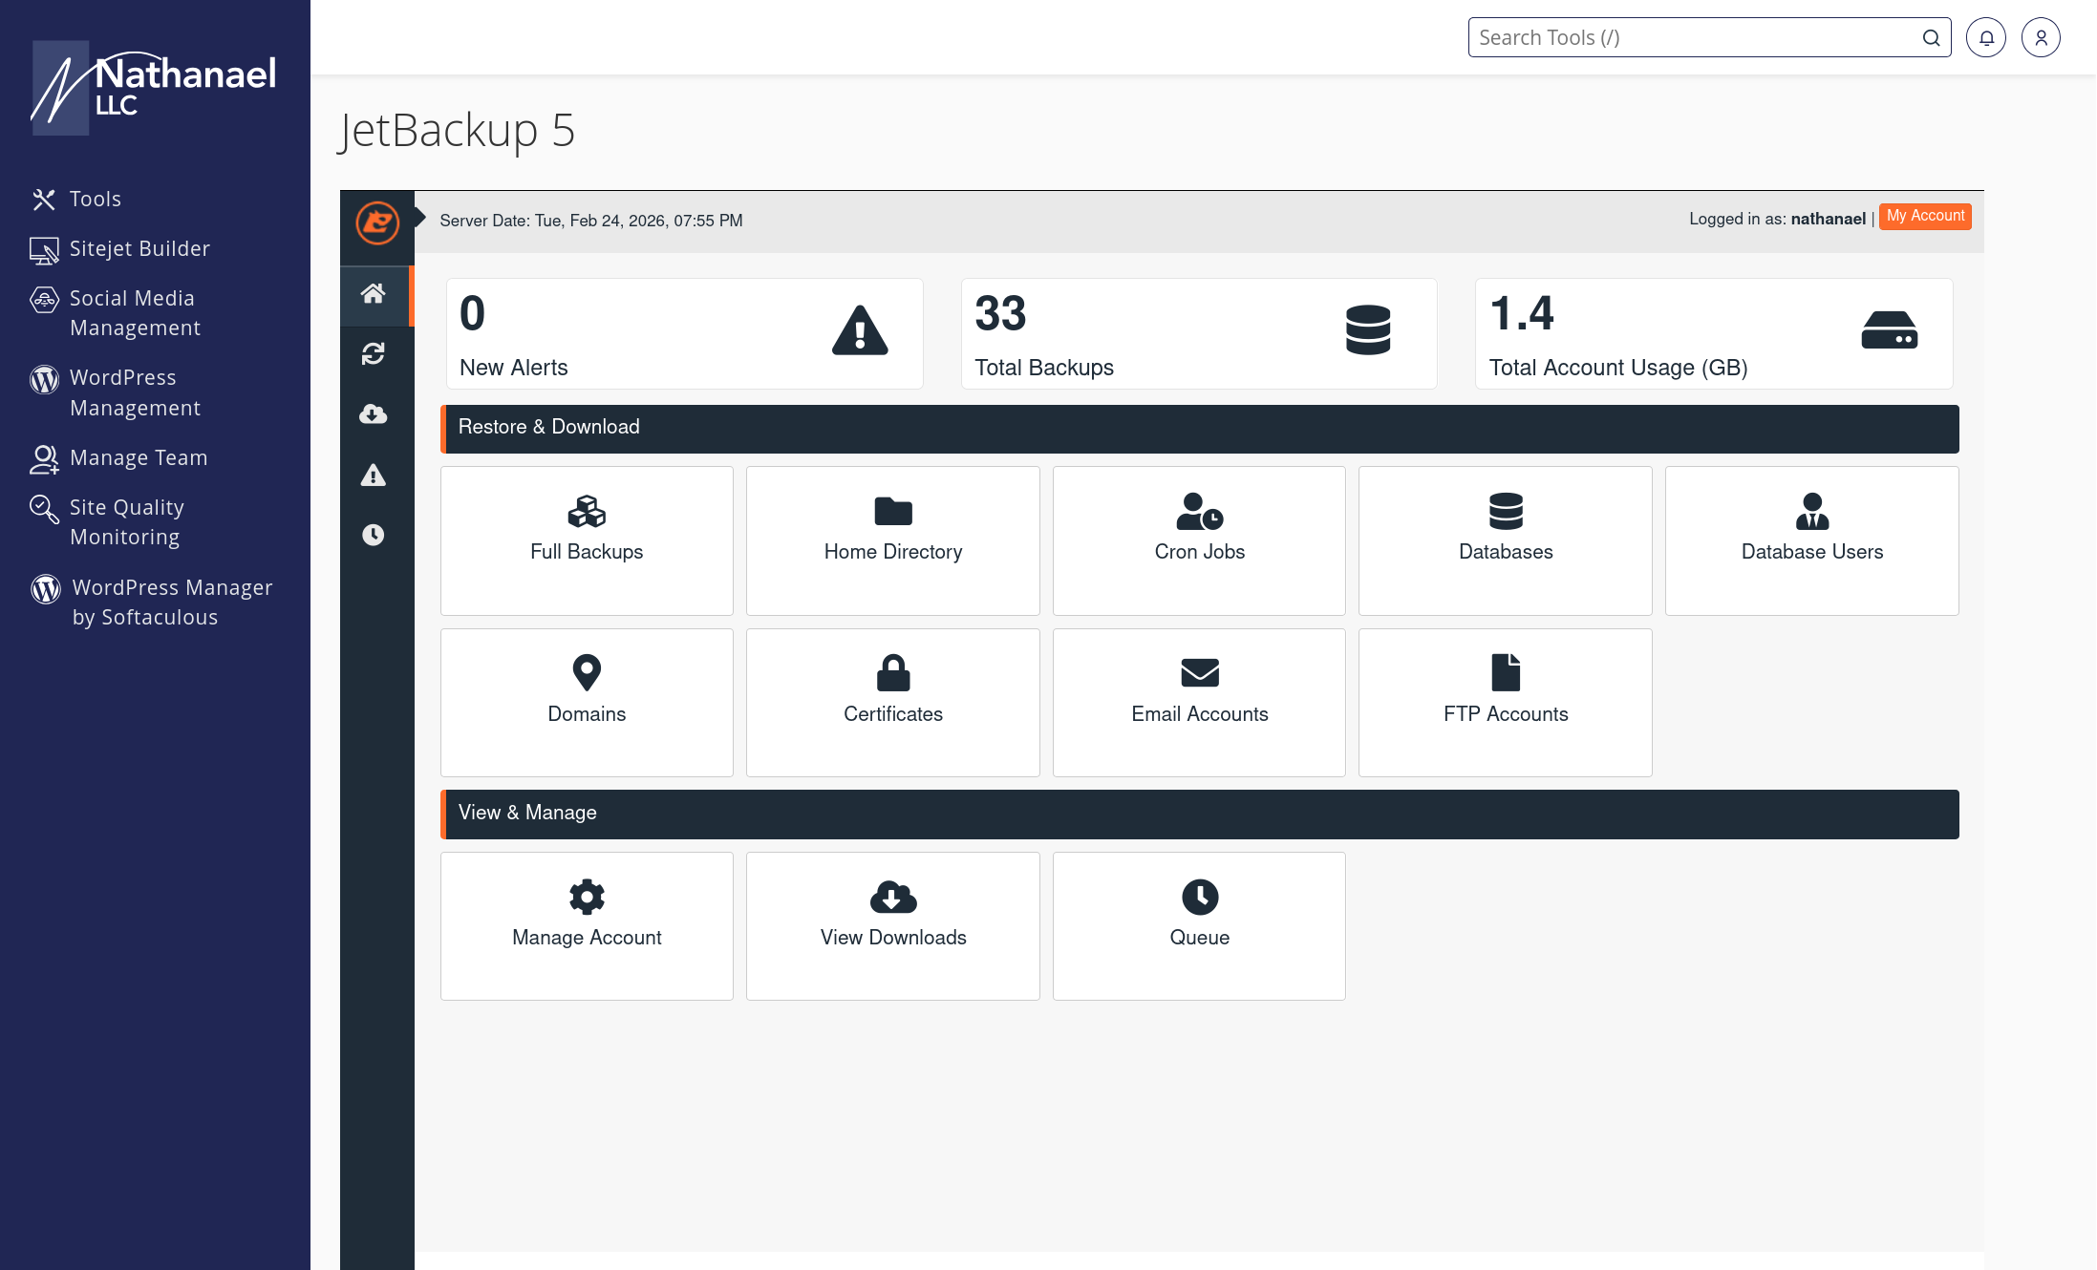Screen dimensions: 2097x1270
Task: Open the Restore & Download refresh-arrows icon
Action: coord(374,354)
